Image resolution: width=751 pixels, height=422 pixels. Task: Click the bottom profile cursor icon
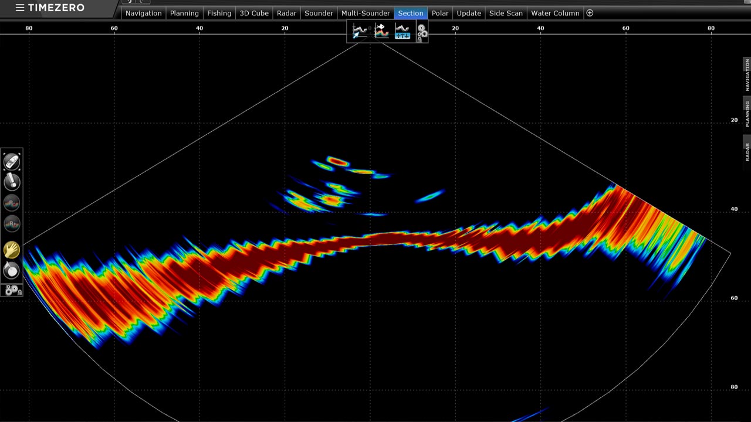tap(360, 31)
